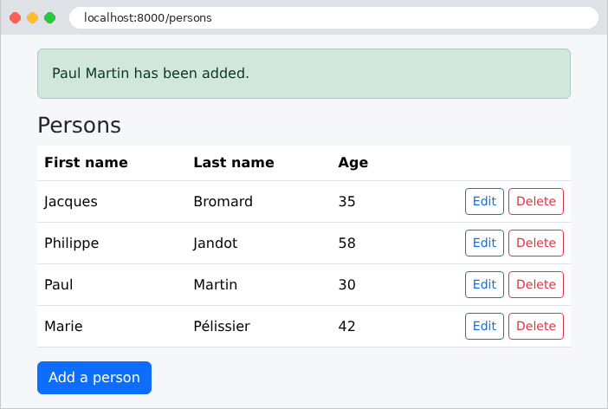Open the edit form for Paul Martin
Screen dimensions: 608x409
pos(484,284)
